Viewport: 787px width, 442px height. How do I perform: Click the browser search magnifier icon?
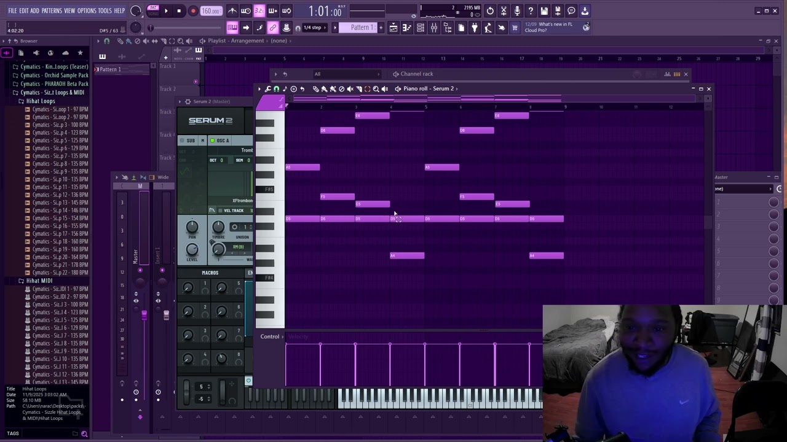click(84, 434)
